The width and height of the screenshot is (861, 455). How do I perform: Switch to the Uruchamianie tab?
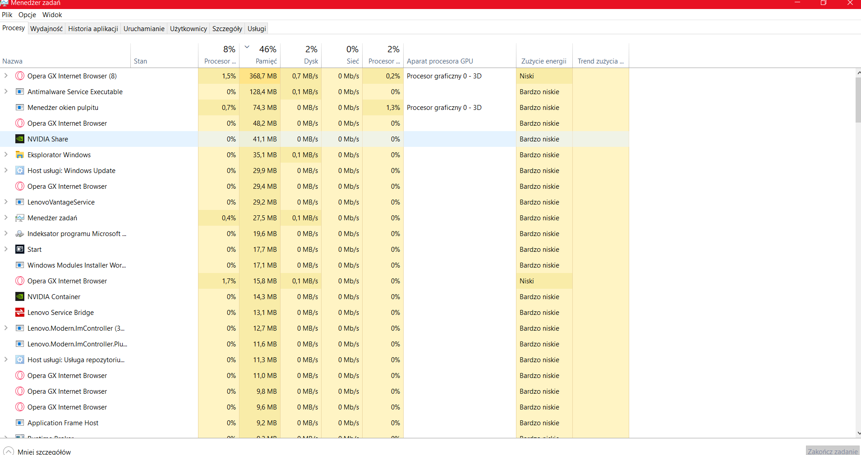click(x=144, y=29)
